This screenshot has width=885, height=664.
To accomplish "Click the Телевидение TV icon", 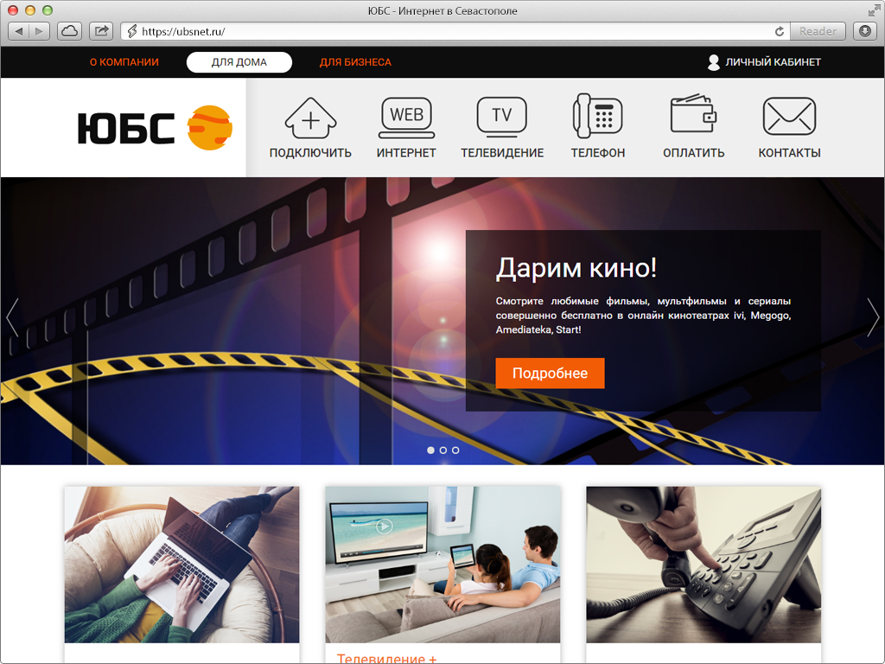I will click(501, 117).
